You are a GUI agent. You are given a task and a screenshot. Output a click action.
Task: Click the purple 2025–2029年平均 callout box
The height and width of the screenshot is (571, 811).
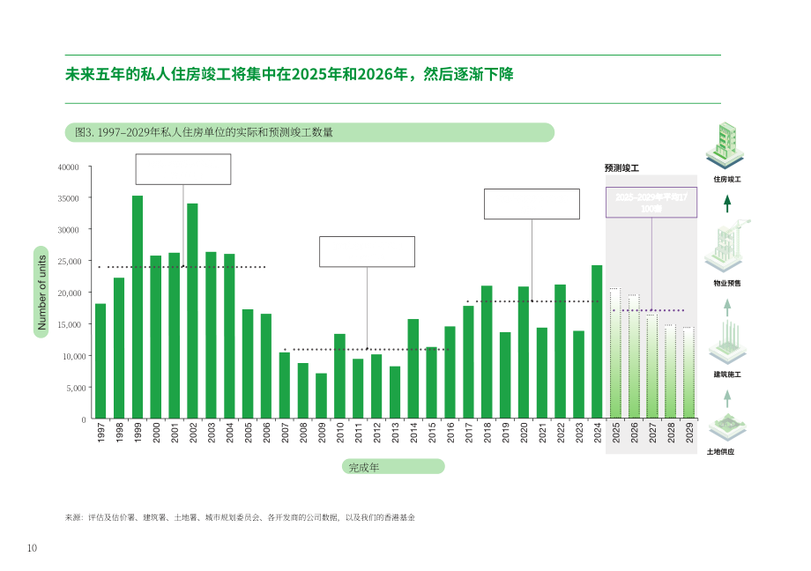pyautogui.click(x=651, y=203)
